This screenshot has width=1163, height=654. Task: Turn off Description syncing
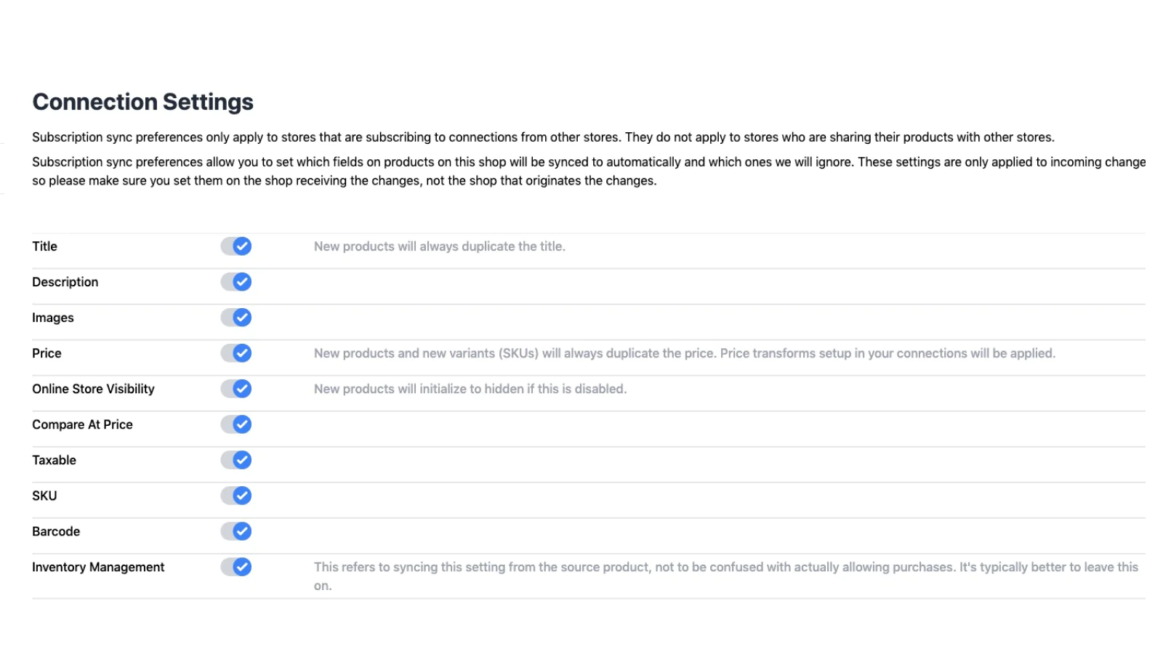coord(236,282)
